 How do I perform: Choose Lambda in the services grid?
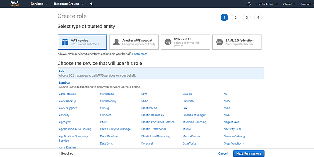pos(188,101)
